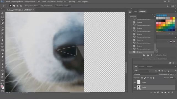This screenshot has width=177, height=99.
Task: Hide the Слой 0 layer eye icon
Action: pos(135,87)
